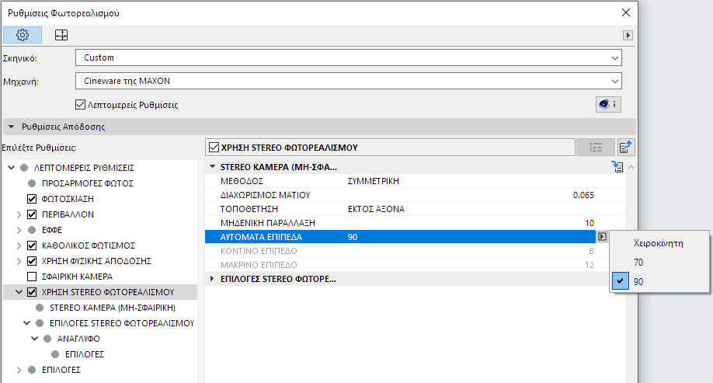Image resolution: width=713 pixels, height=383 pixels.
Task: Toggle ΦΩΤΟΣΚΙΑΣΗ checkbox
Action: (32, 199)
